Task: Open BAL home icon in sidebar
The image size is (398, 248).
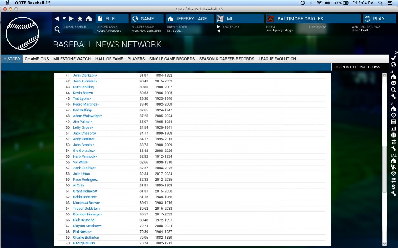Action: 394,161
